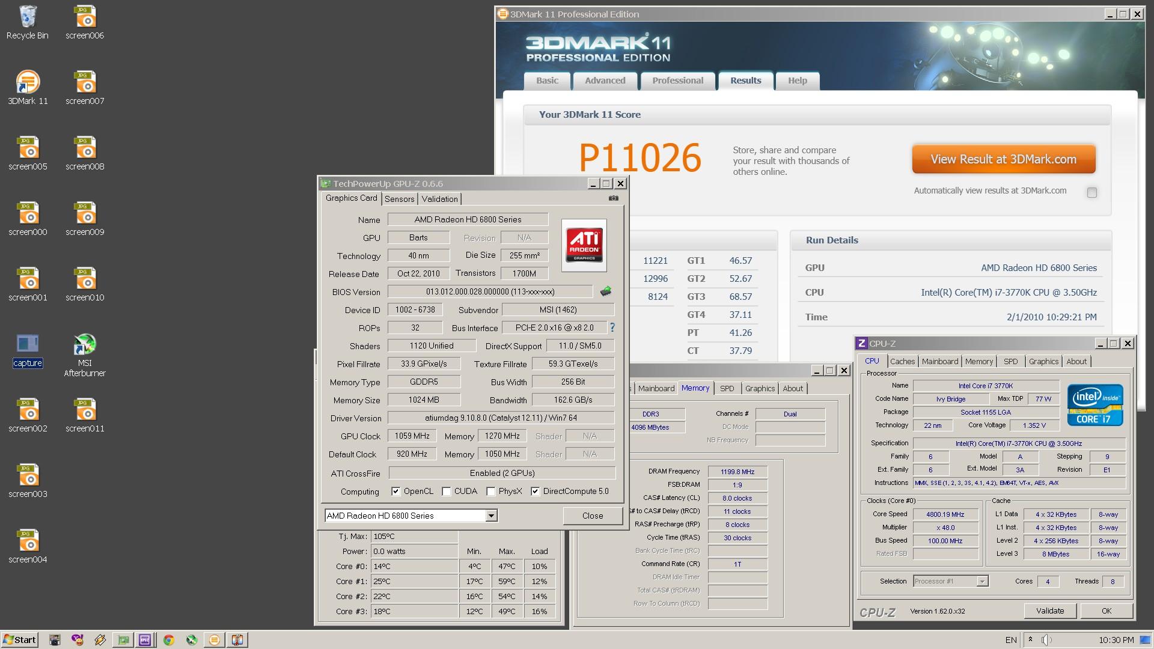
Task: Select the screen007 image file
Action: [x=85, y=88]
